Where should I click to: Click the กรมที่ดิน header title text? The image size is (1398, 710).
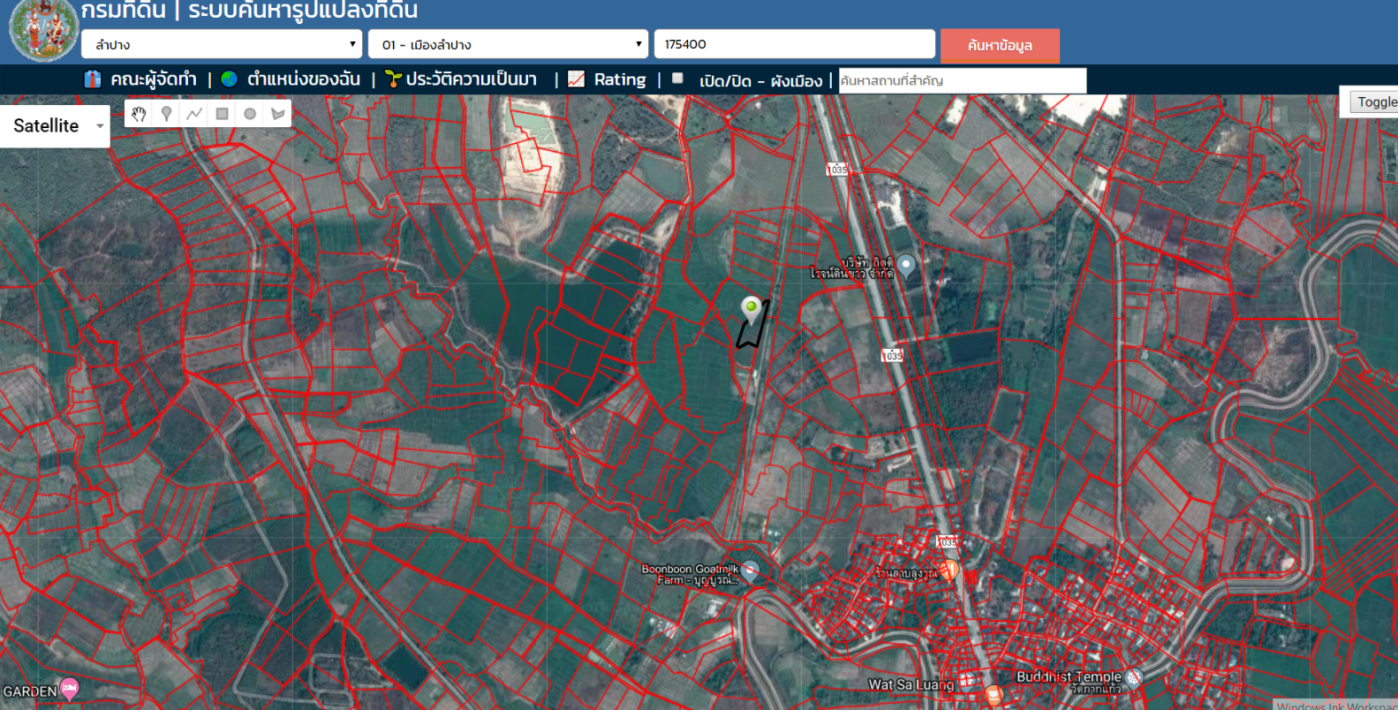123,11
